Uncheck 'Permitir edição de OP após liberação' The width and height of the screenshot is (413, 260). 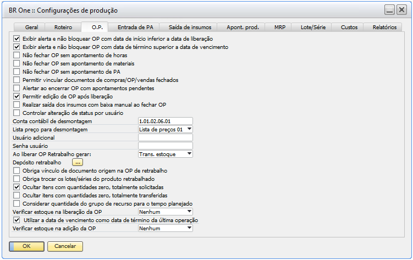[x=16, y=96]
